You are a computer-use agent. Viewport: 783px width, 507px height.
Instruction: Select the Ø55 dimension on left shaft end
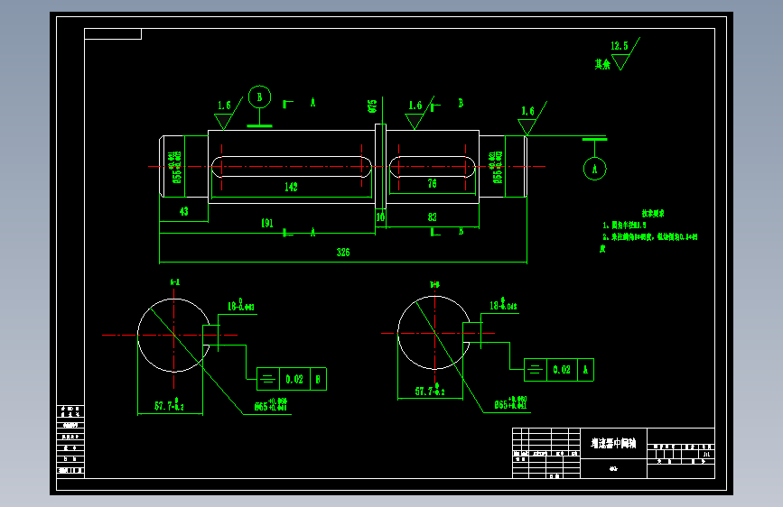[176, 167]
